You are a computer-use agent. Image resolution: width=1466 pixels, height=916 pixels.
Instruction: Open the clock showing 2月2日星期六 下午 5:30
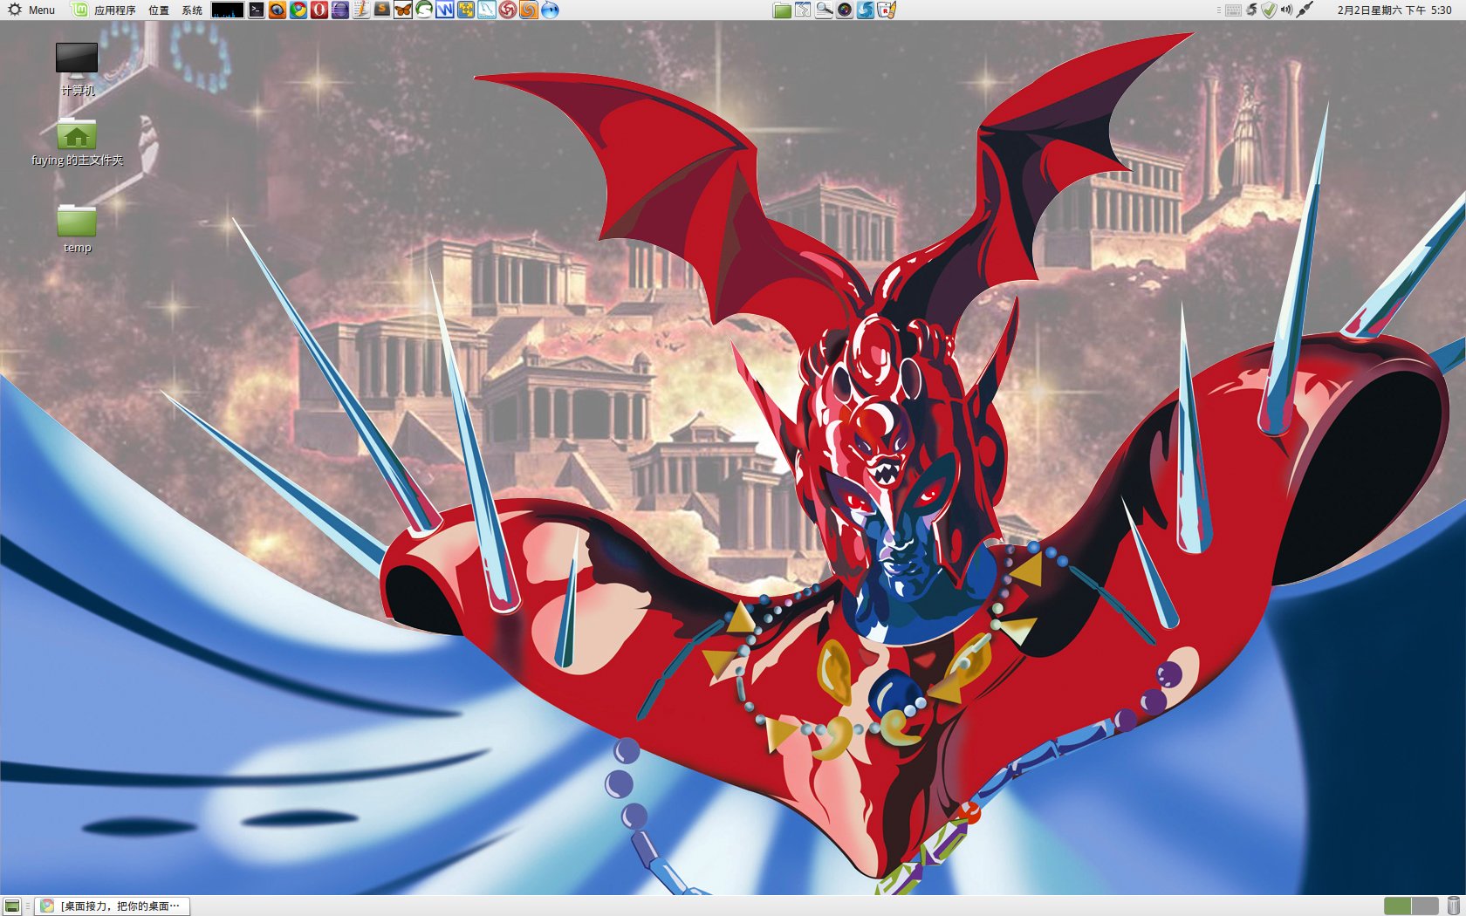pos(1394,10)
